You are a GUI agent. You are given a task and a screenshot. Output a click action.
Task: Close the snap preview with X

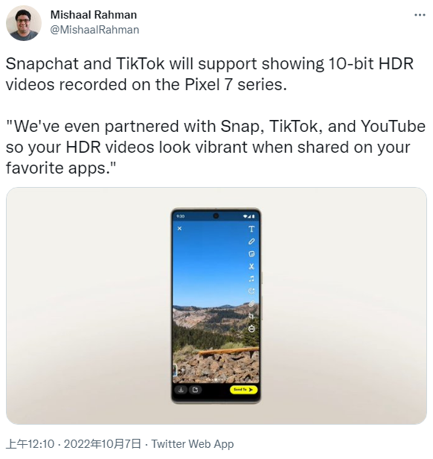click(180, 228)
